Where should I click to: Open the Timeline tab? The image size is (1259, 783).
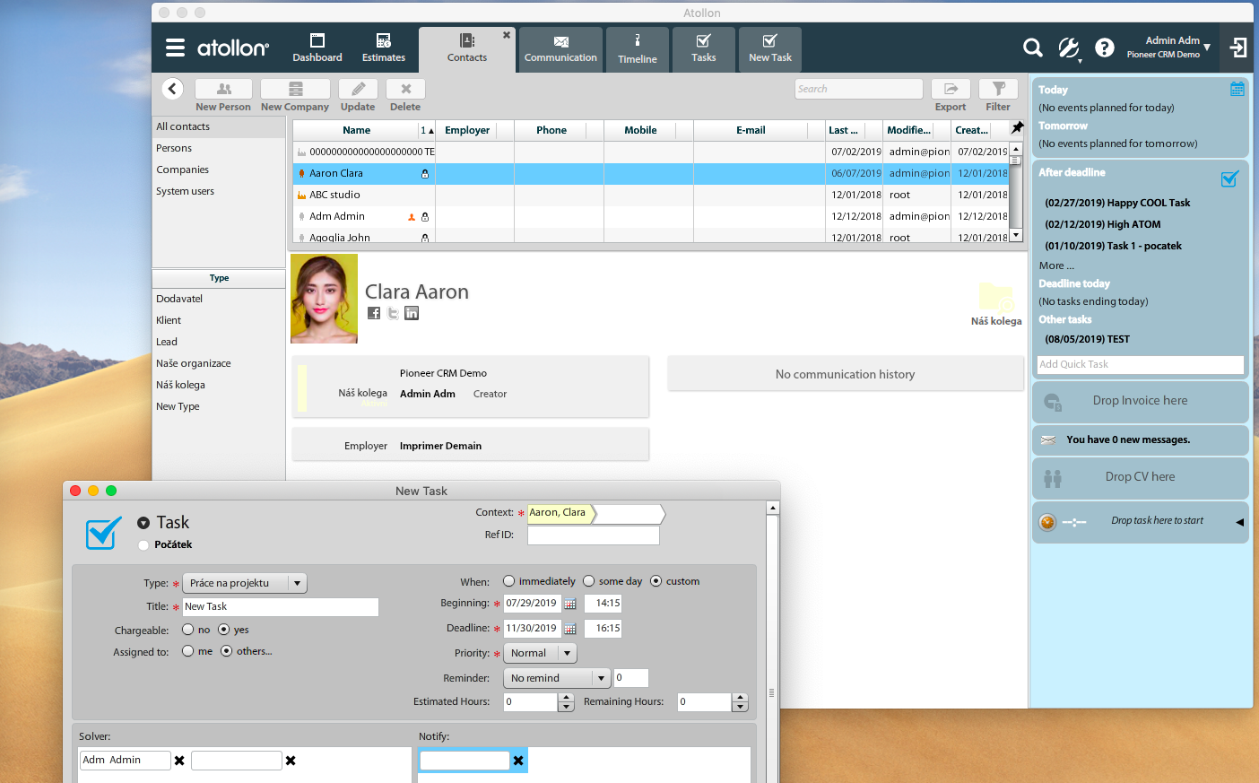pos(637,48)
